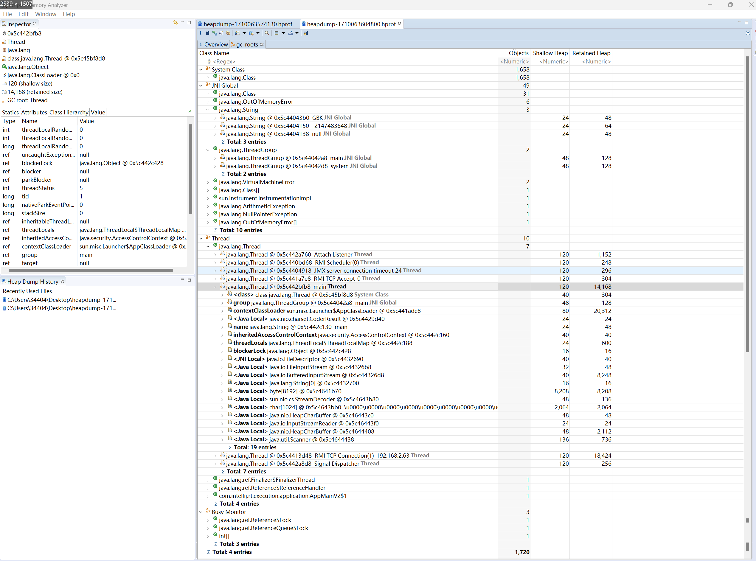The width and height of the screenshot is (756, 561).
Task: Click the Regex filter funnel icon
Action: click(209, 61)
